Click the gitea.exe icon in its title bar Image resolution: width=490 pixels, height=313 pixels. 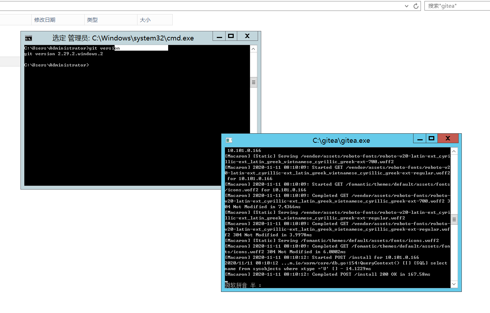coord(229,140)
